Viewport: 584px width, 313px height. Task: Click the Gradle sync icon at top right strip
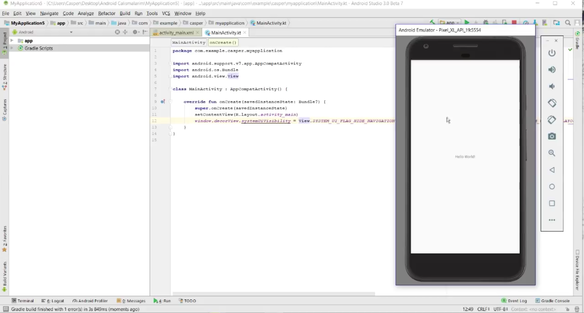pyautogui.click(x=577, y=33)
